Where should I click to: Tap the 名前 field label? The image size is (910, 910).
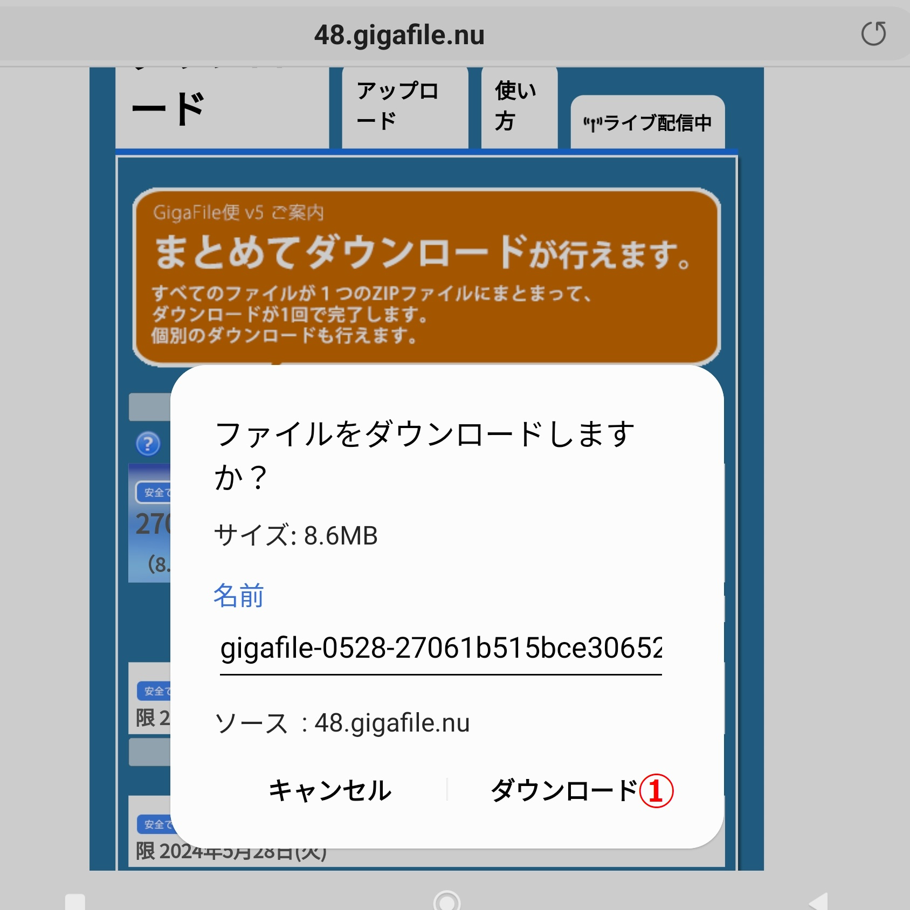pos(238,596)
